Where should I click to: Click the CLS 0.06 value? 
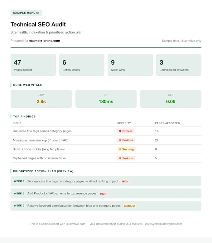[171, 102]
